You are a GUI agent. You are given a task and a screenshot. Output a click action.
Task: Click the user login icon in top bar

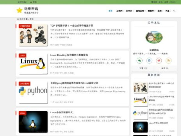[x=31, y=2]
